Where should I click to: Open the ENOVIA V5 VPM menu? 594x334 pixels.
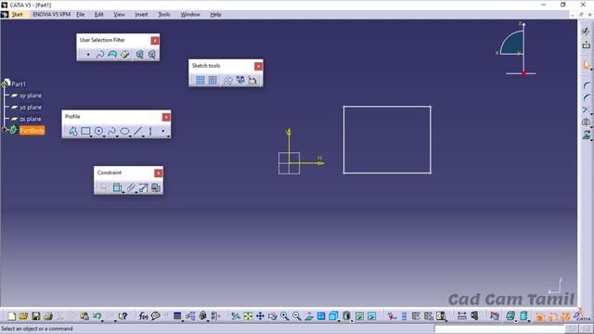coord(52,15)
